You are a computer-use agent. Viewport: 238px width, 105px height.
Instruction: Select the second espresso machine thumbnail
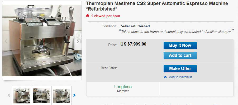pyautogui.click(x=42, y=96)
